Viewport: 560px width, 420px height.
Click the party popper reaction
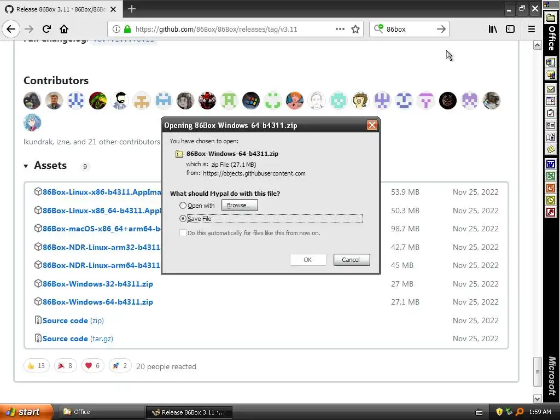(x=66, y=366)
